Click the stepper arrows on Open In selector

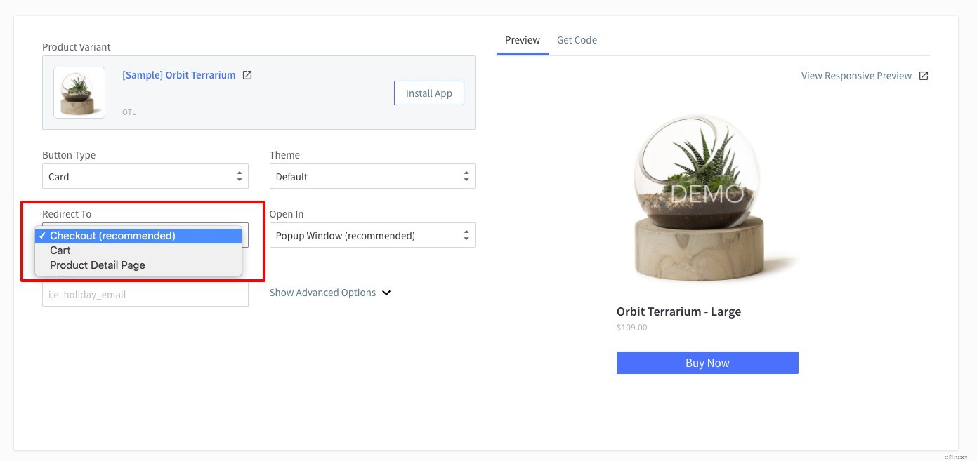click(466, 235)
